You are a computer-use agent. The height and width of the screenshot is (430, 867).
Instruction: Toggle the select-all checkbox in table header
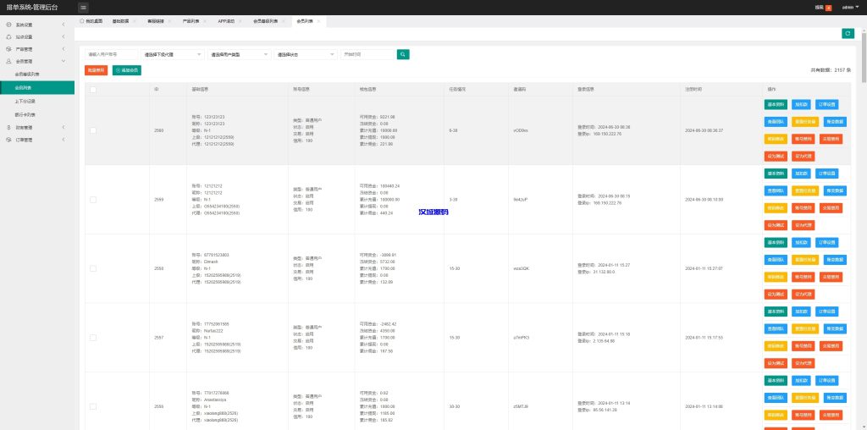[93, 89]
